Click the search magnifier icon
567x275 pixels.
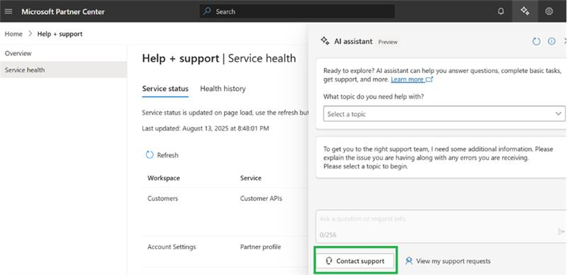207,11
